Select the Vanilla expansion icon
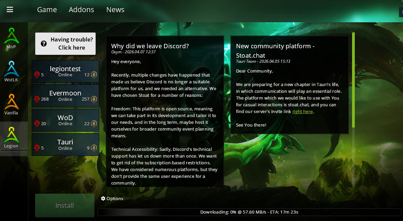The height and width of the screenshot is (221, 403). [11, 102]
